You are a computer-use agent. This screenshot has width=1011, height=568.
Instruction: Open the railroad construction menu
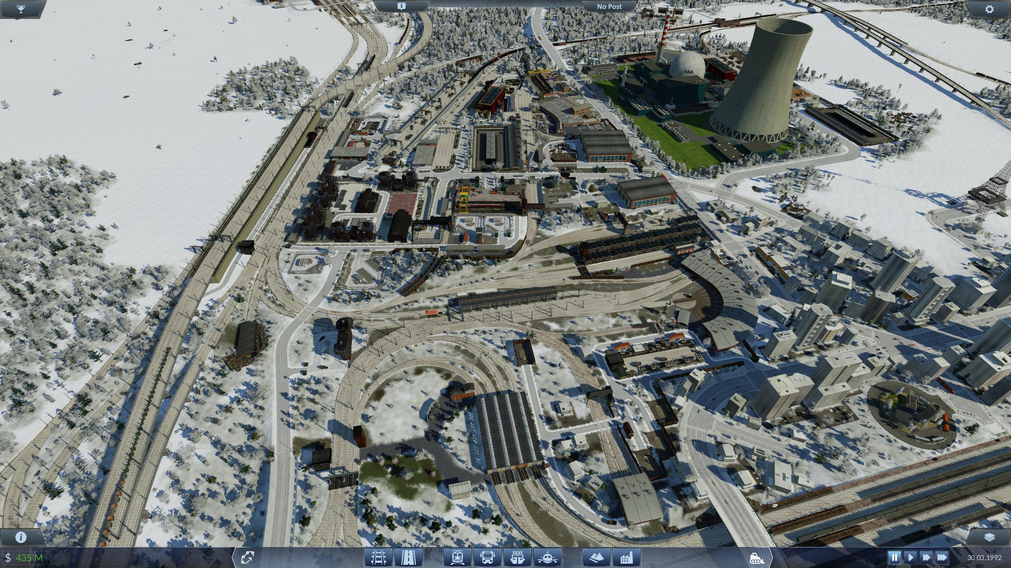[x=379, y=557]
